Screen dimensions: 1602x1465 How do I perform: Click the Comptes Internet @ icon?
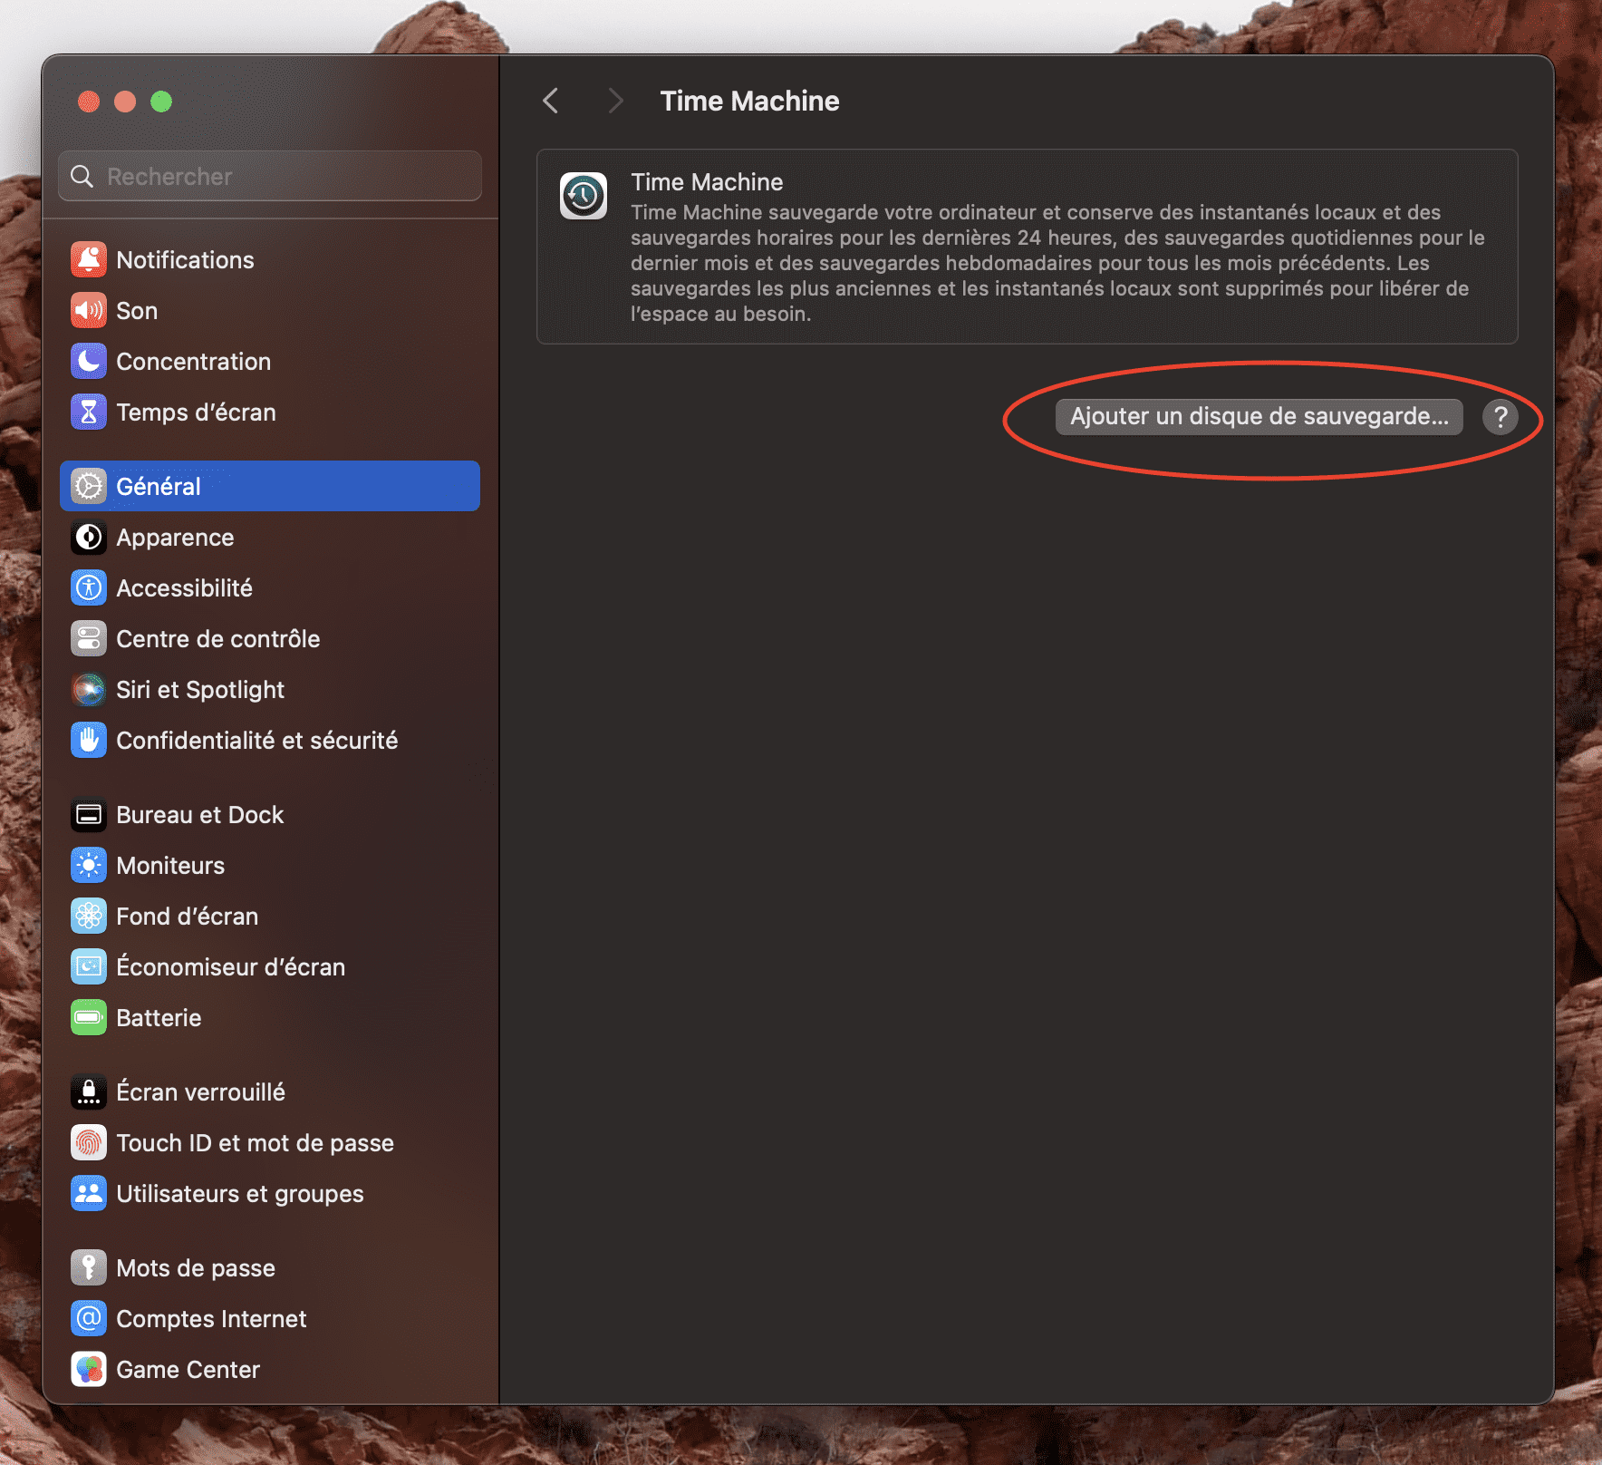pyautogui.click(x=89, y=1319)
